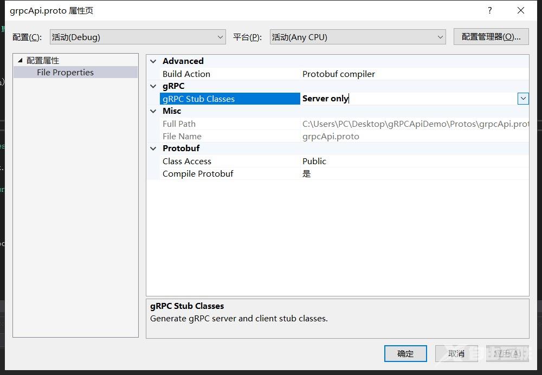Click the help question mark icon
The image size is (542, 375).
[489, 10]
